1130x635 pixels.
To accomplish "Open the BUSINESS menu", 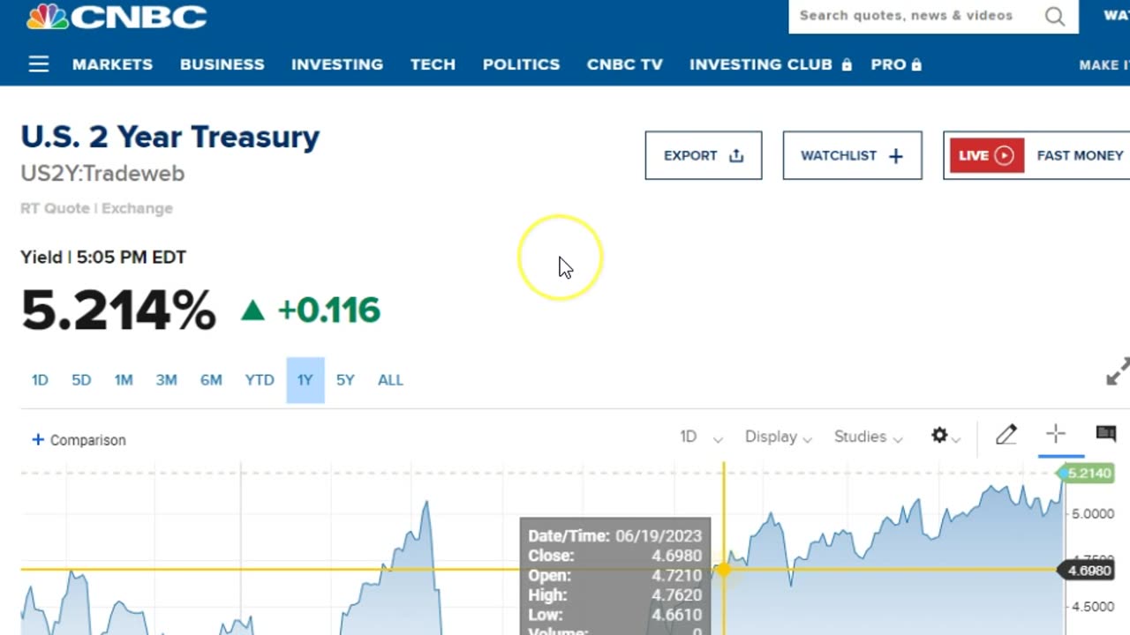I will [222, 64].
